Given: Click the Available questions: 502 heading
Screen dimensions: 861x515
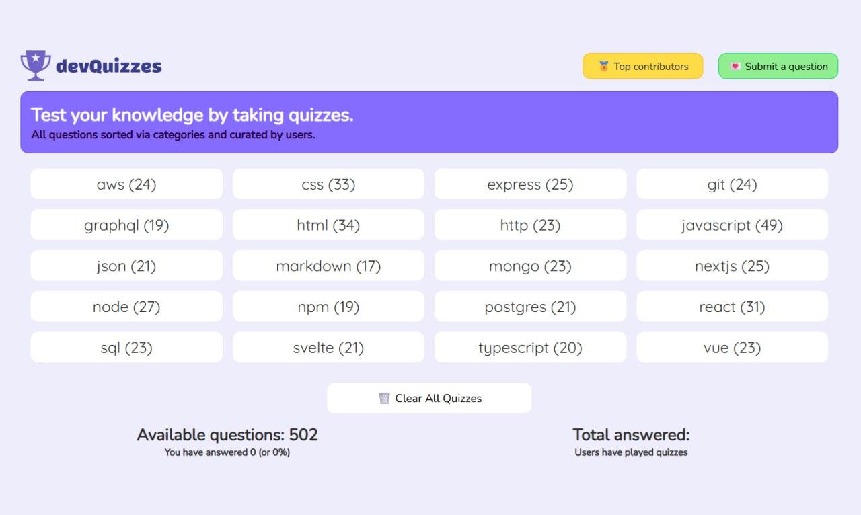Looking at the screenshot, I should coord(227,435).
